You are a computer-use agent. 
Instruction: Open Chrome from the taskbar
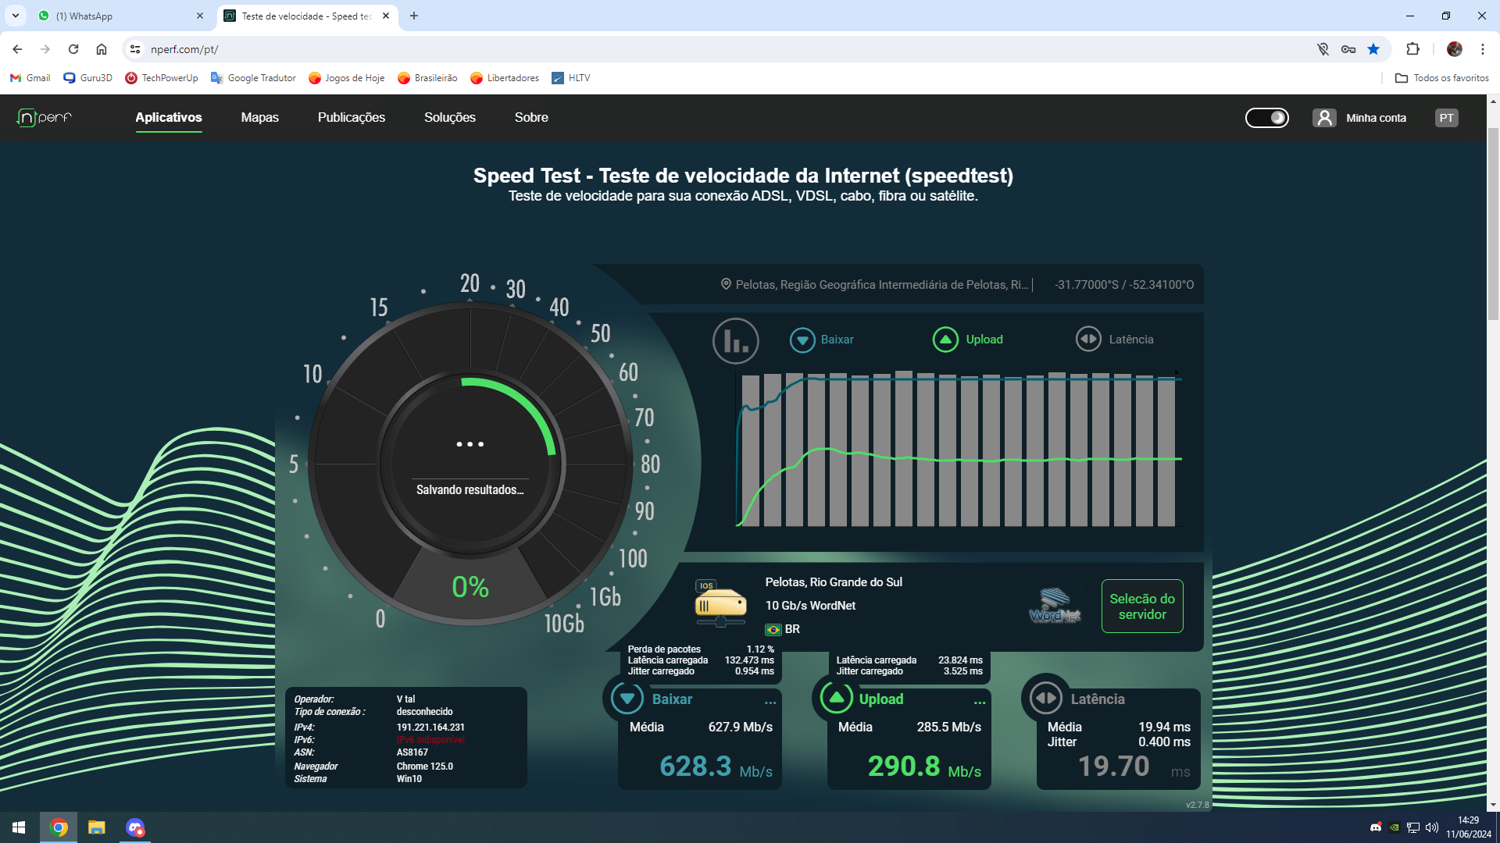(x=59, y=827)
